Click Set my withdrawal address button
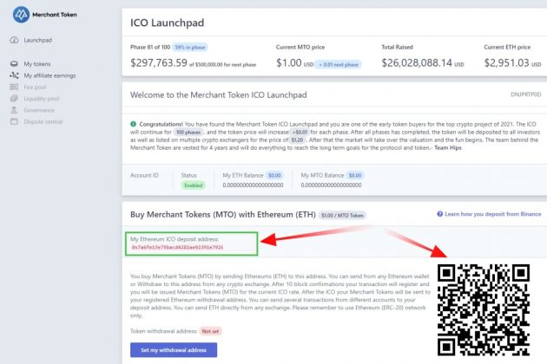Viewport: 547px width, 364px height. (x=174, y=350)
